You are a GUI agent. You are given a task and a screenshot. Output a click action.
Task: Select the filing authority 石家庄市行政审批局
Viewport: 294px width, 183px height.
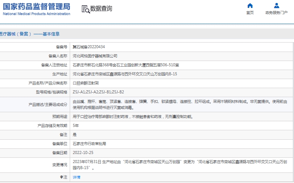(x=89, y=144)
